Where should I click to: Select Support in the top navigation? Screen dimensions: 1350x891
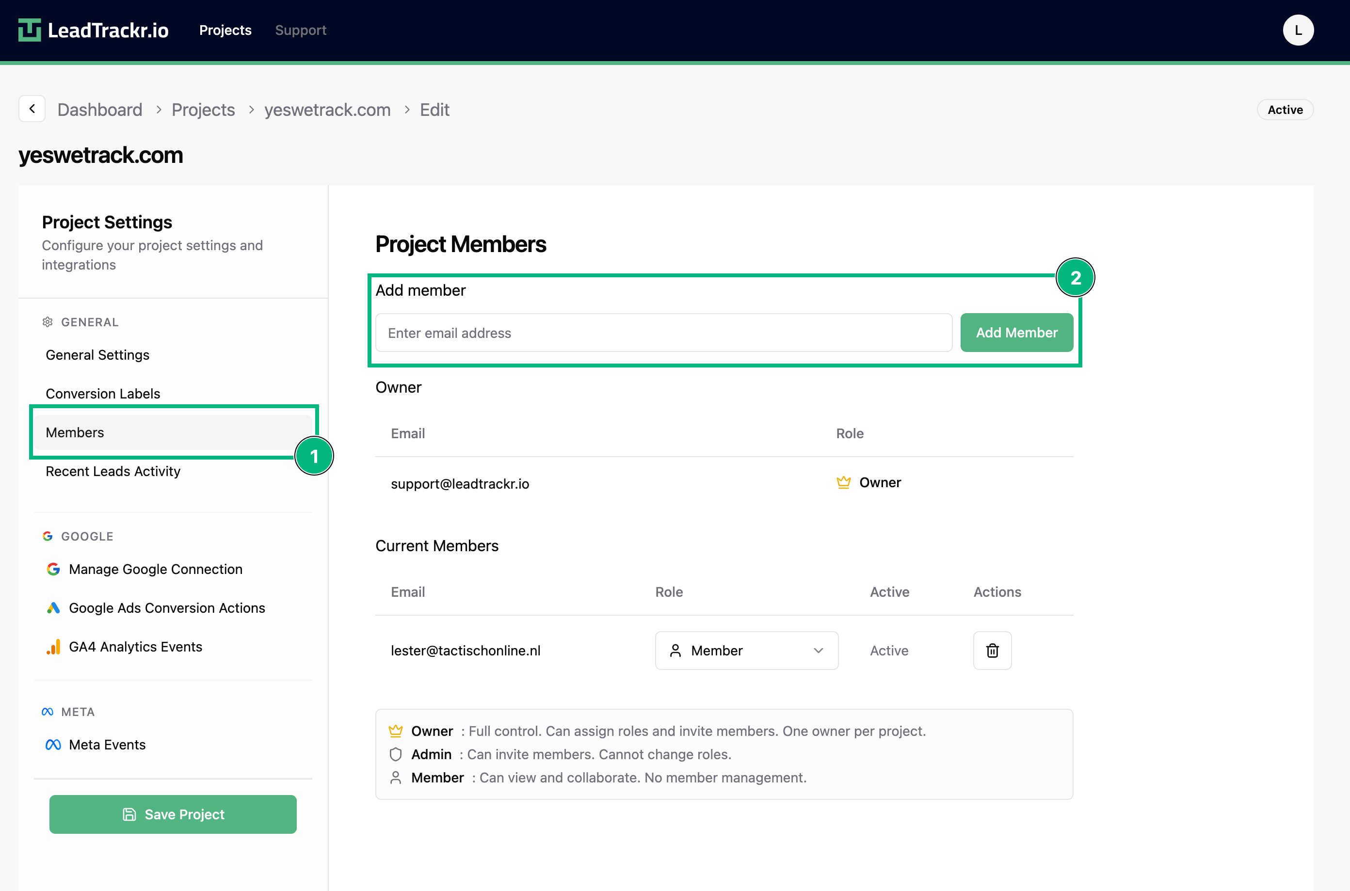coord(301,30)
